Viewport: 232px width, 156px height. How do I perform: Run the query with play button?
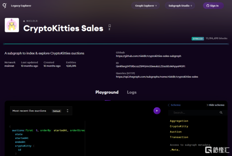pos(157,111)
